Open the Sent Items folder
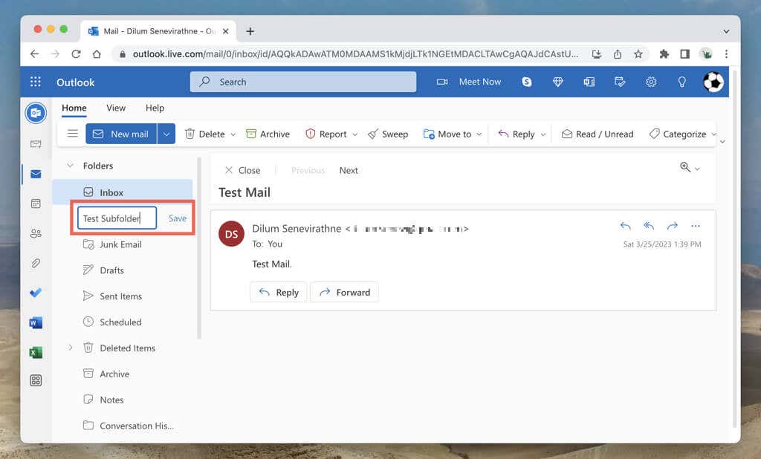The image size is (761, 459). pos(123,296)
